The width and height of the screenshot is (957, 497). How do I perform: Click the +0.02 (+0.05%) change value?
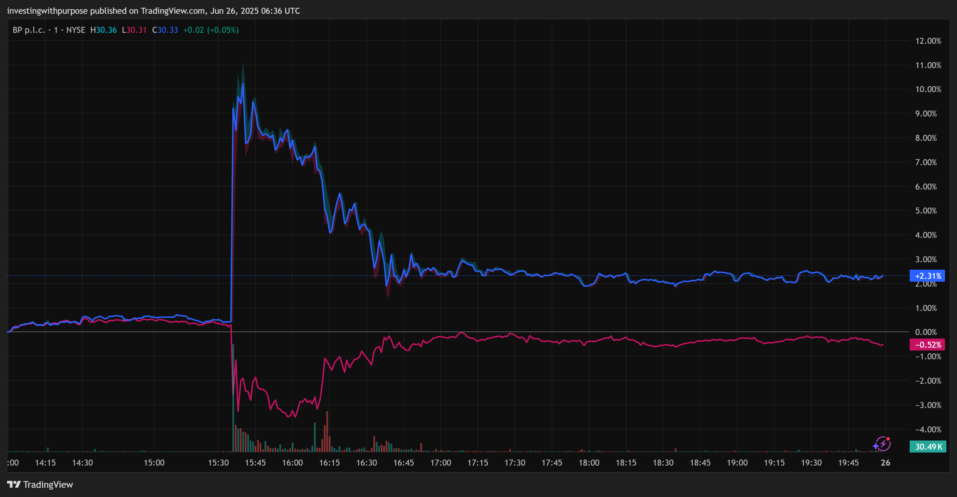[211, 30]
